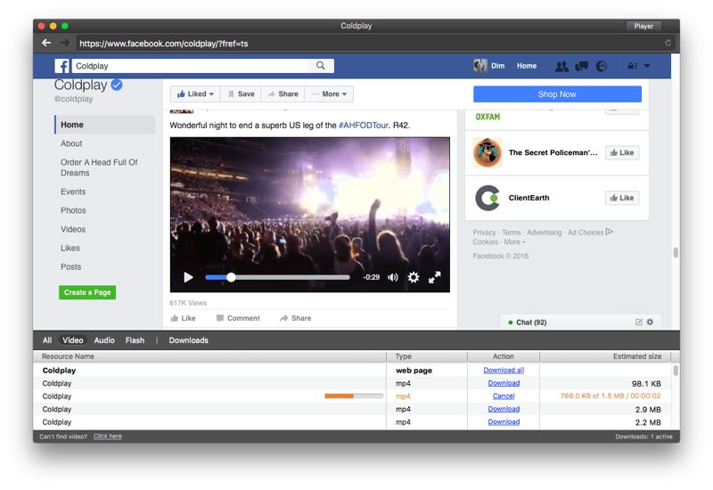Comment on the video post

pos(238,318)
